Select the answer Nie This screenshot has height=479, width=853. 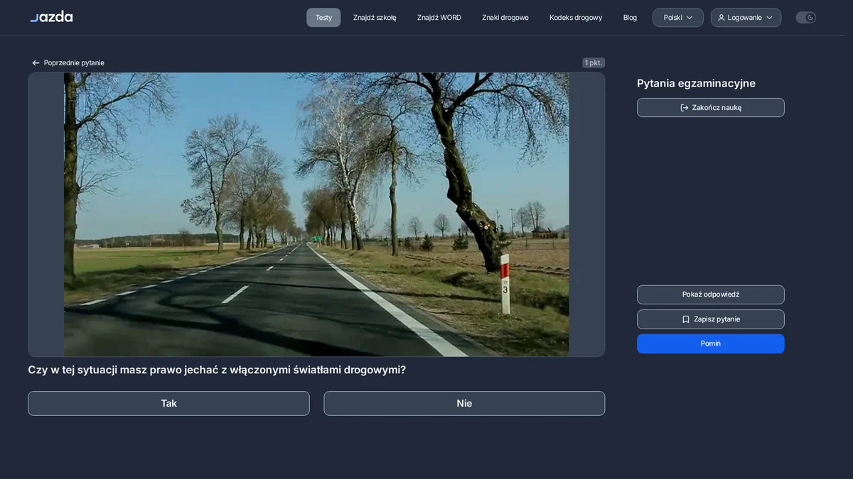pyautogui.click(x=464, y=403)
